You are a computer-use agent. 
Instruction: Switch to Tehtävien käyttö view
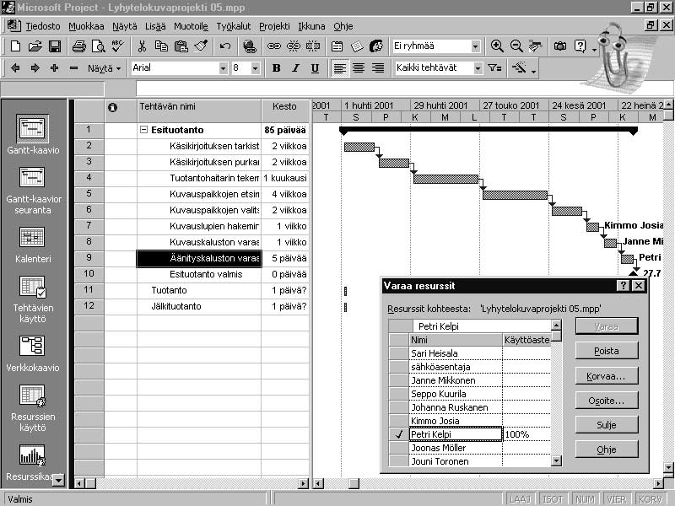click(x=33, y=299)
